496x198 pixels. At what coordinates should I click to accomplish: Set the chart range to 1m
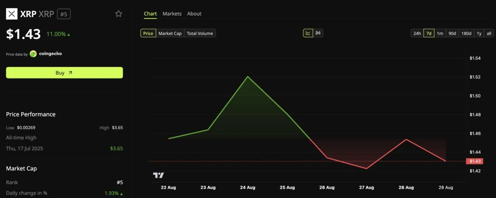pos(440,33)
